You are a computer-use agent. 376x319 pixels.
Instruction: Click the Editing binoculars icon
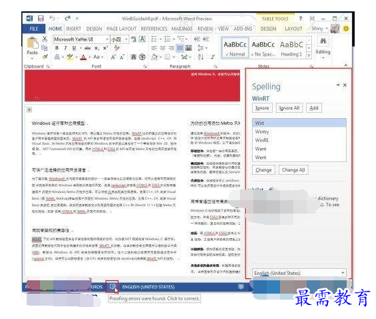pos(323,41)
